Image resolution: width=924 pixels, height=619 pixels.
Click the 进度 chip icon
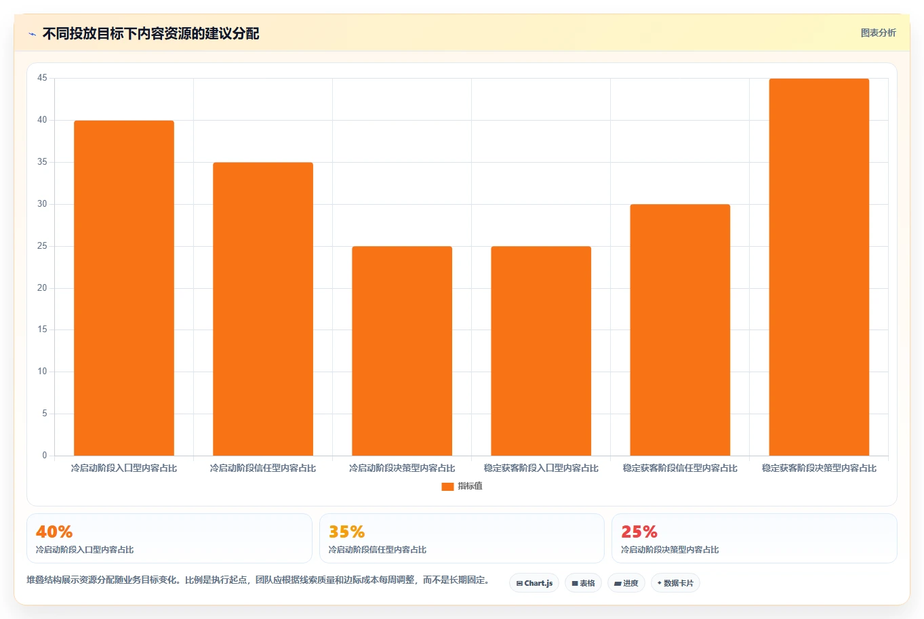tap(618, 584)
